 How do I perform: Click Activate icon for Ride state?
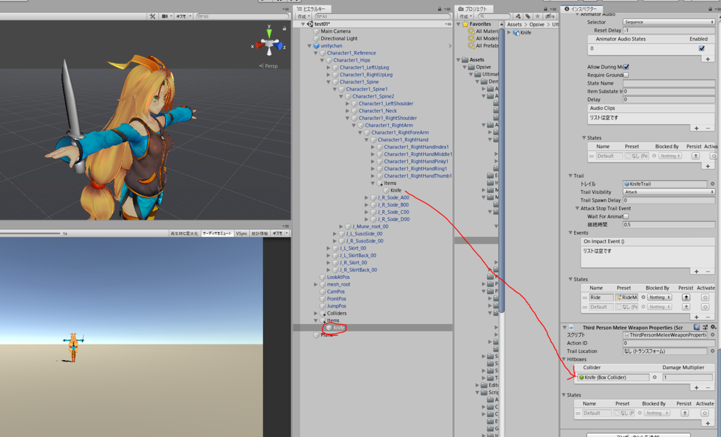(705, 297)
